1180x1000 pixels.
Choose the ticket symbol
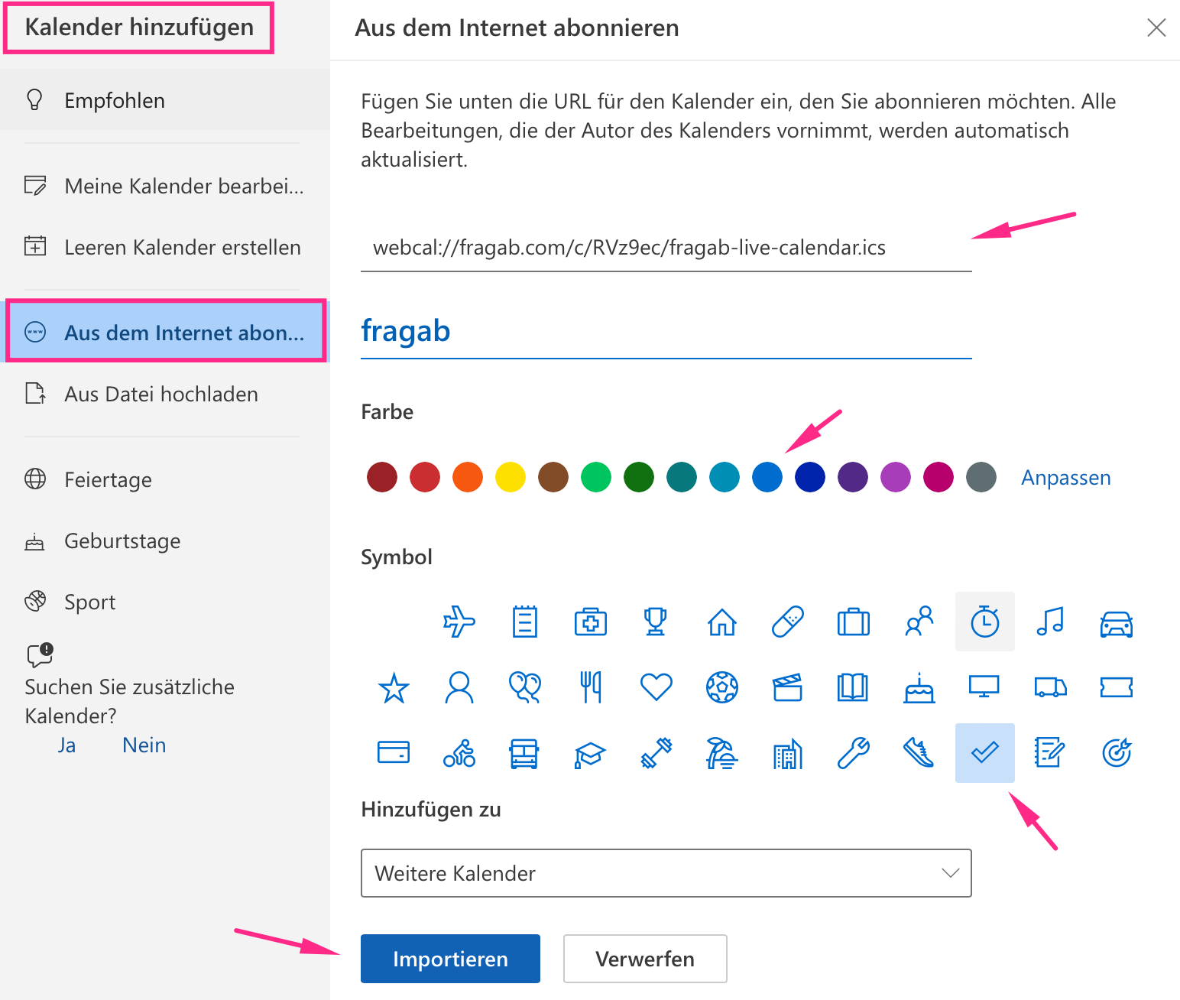[x=1117, y=687]
